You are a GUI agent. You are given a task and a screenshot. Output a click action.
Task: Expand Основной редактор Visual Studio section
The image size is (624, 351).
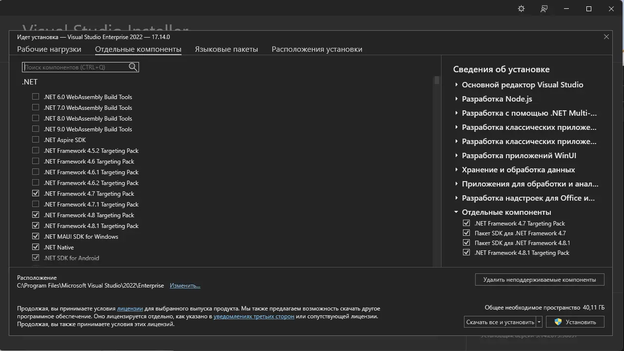(456, 84)
